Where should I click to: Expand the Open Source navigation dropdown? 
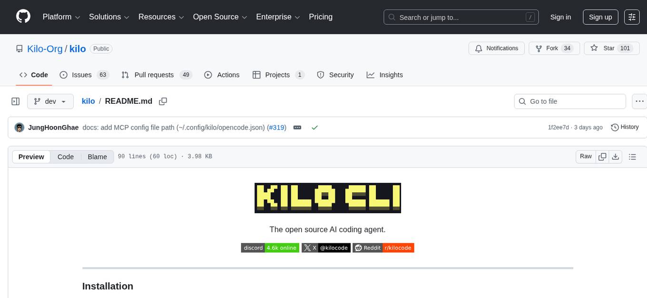pos(220,17)
